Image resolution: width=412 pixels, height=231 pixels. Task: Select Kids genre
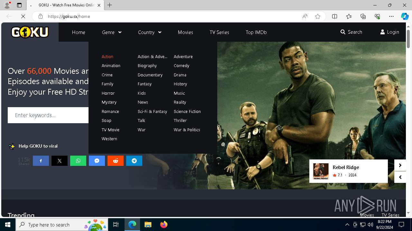tap(142, 93)
